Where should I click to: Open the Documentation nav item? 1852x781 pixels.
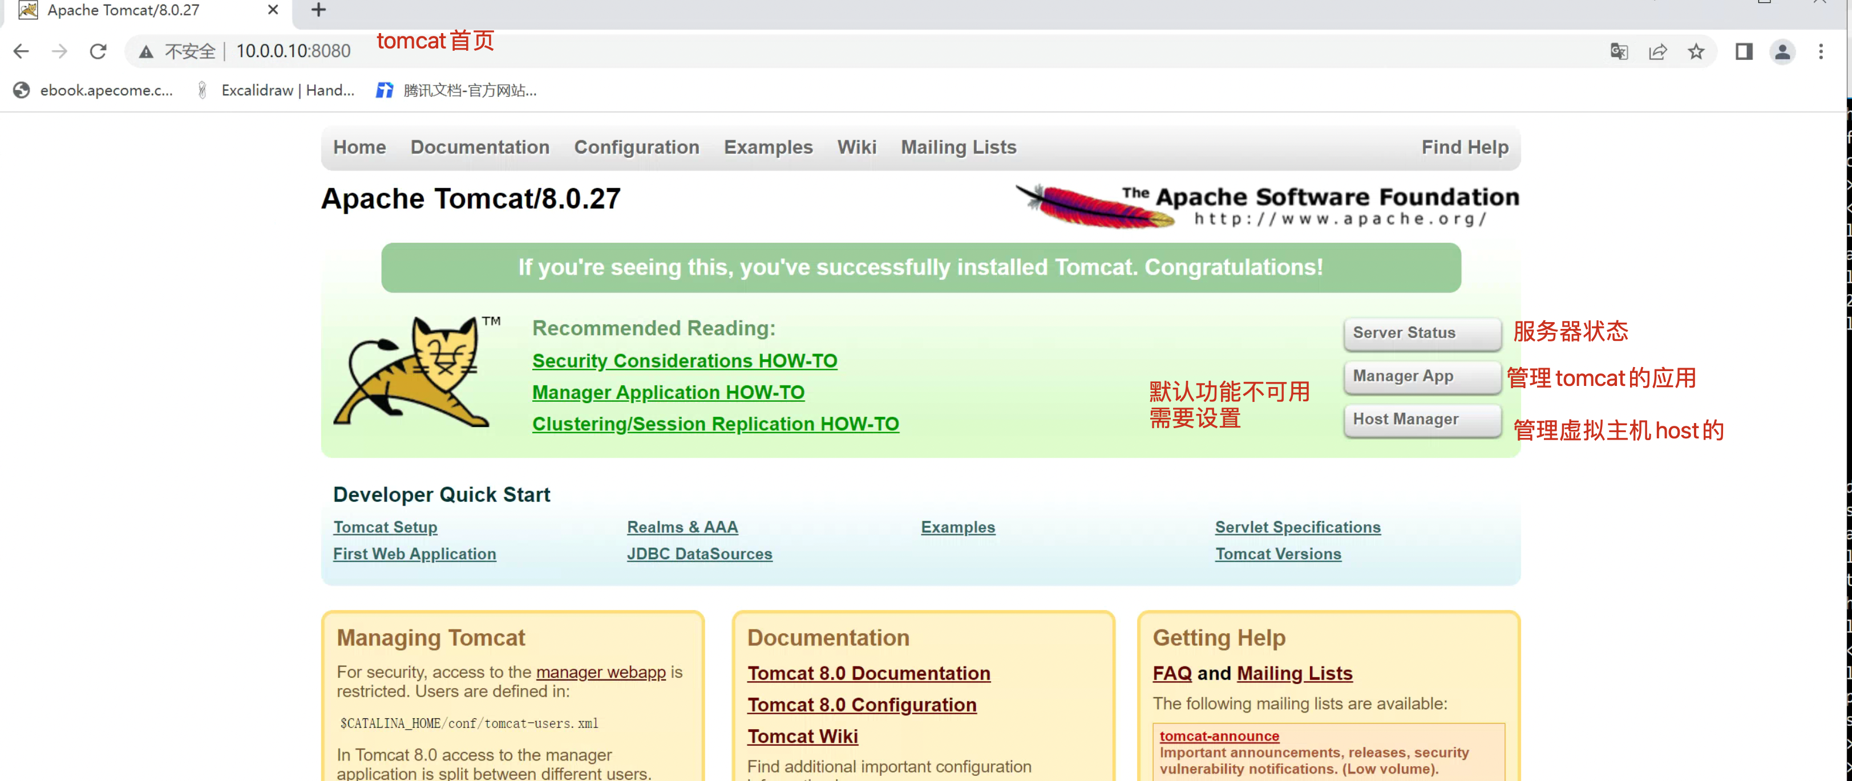(479, 147)
